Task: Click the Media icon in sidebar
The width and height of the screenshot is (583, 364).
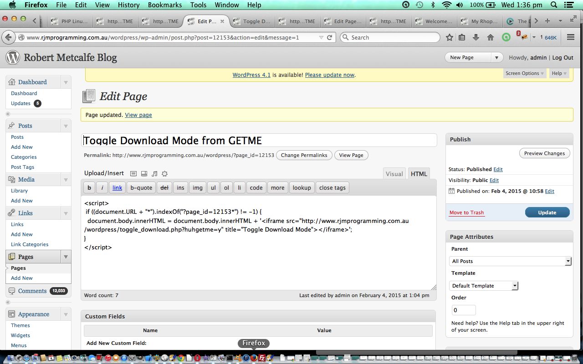Action: [x=12, y=179]
